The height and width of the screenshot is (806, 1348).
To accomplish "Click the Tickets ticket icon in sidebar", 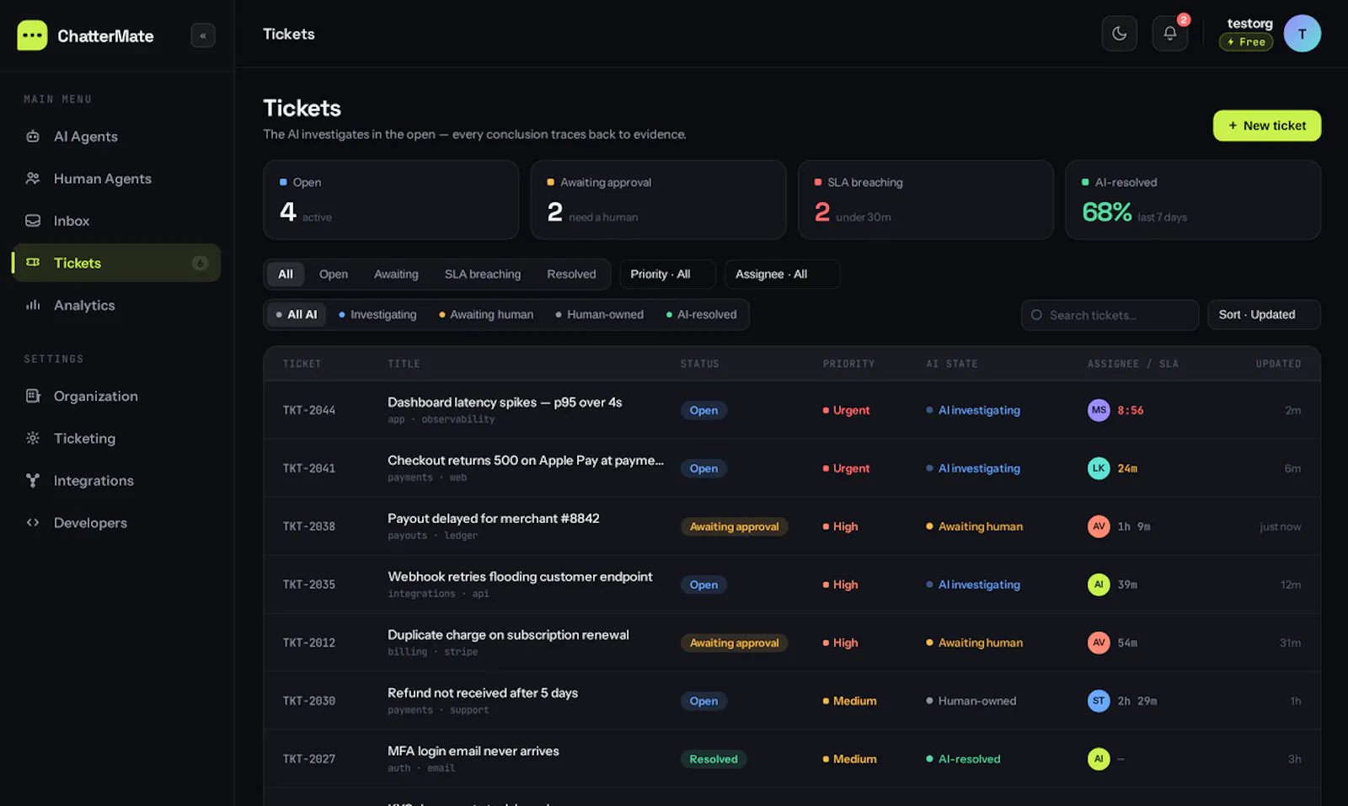I will [33, 263].
